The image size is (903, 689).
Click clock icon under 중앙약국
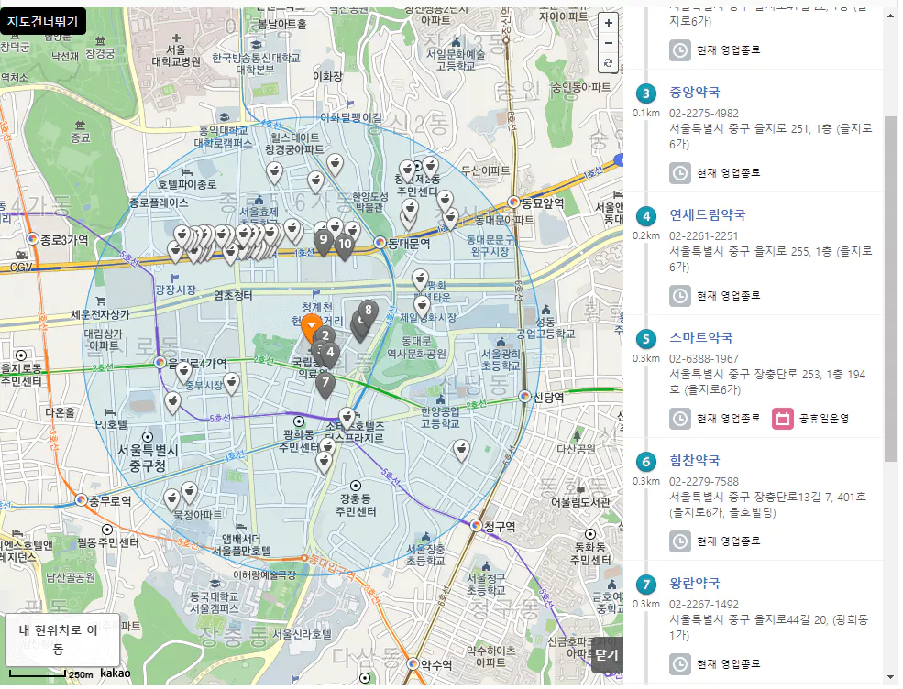pyautogui.click(x=680, y=173)
